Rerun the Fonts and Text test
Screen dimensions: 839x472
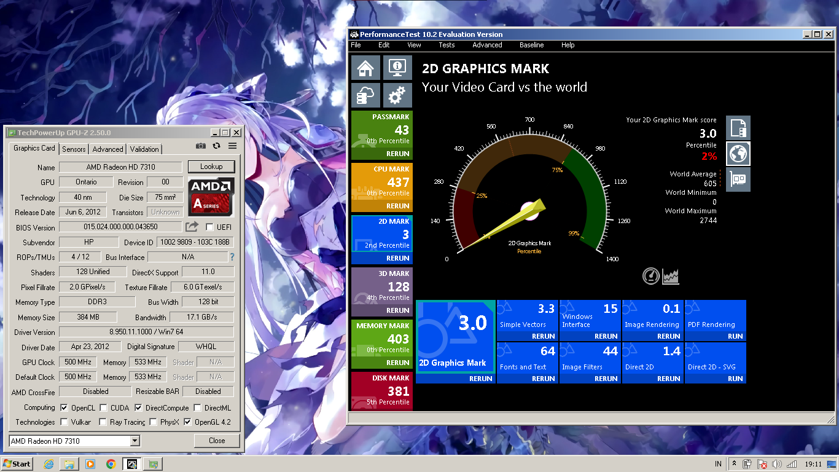tap(544, 379)
